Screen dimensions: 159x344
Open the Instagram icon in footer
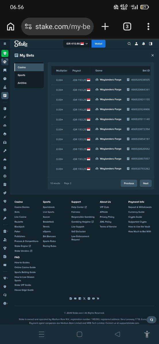click(x=89, y=298)
